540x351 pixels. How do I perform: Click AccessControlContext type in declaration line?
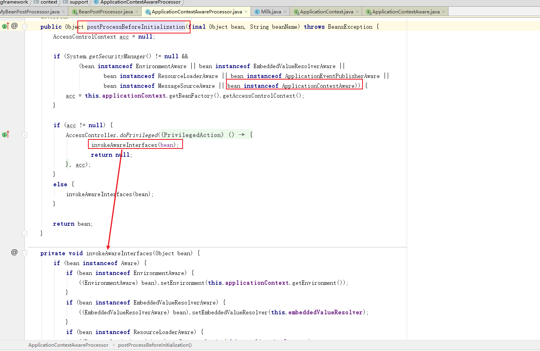[x=85, y=37]
